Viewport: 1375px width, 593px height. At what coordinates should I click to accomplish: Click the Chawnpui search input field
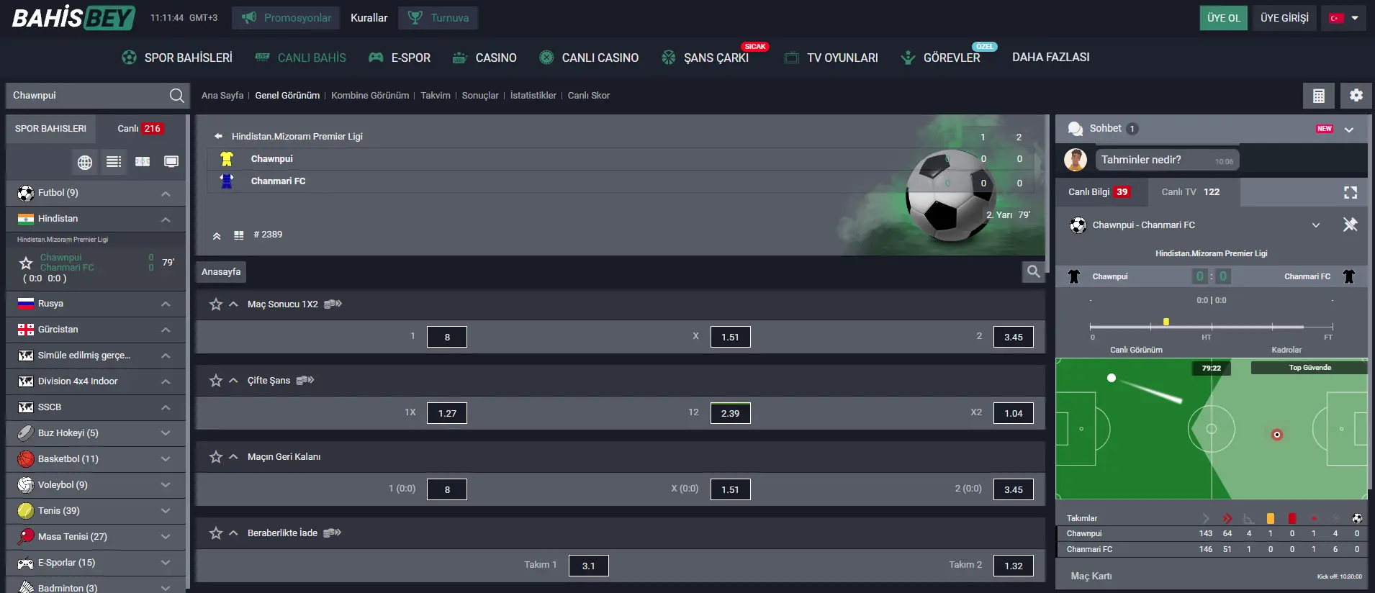point(86,95)
